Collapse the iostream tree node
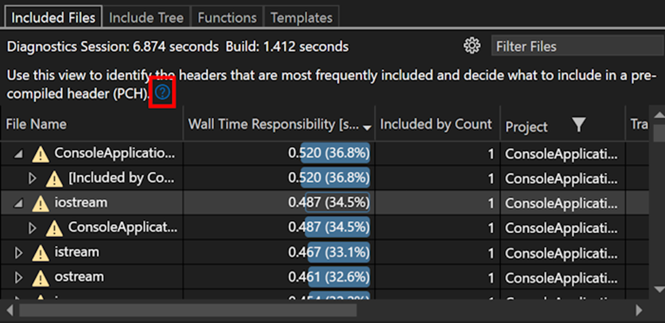Viewport: 665px width, 323px height. pos(18,204)
